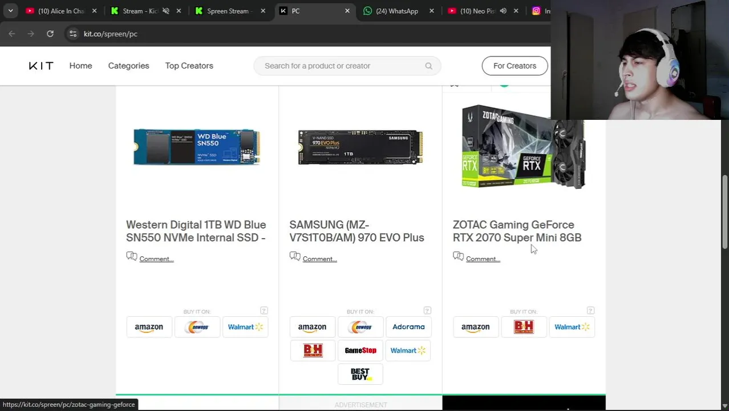729x411 pixels.
Task: Close the WhatsApp tab
Action: (x=431, y=11)
